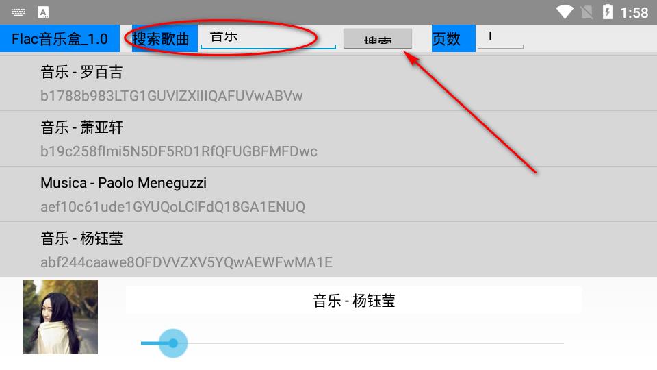
Task: Click the clock showing 1:58
Action: click(x=634, y=12)
